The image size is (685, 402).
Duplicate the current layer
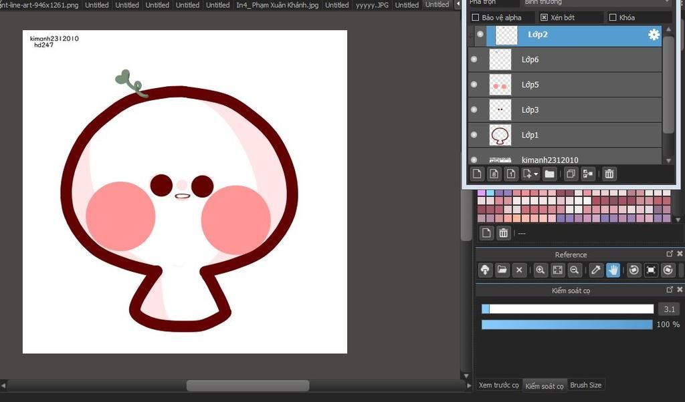[571, 174]
